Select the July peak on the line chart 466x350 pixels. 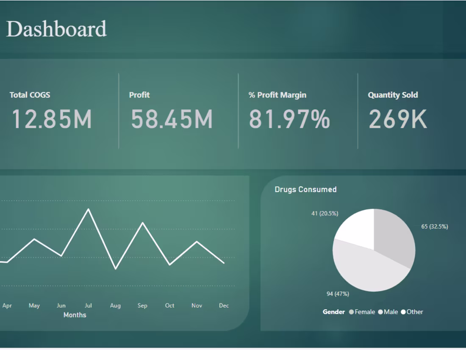point(88,209)
